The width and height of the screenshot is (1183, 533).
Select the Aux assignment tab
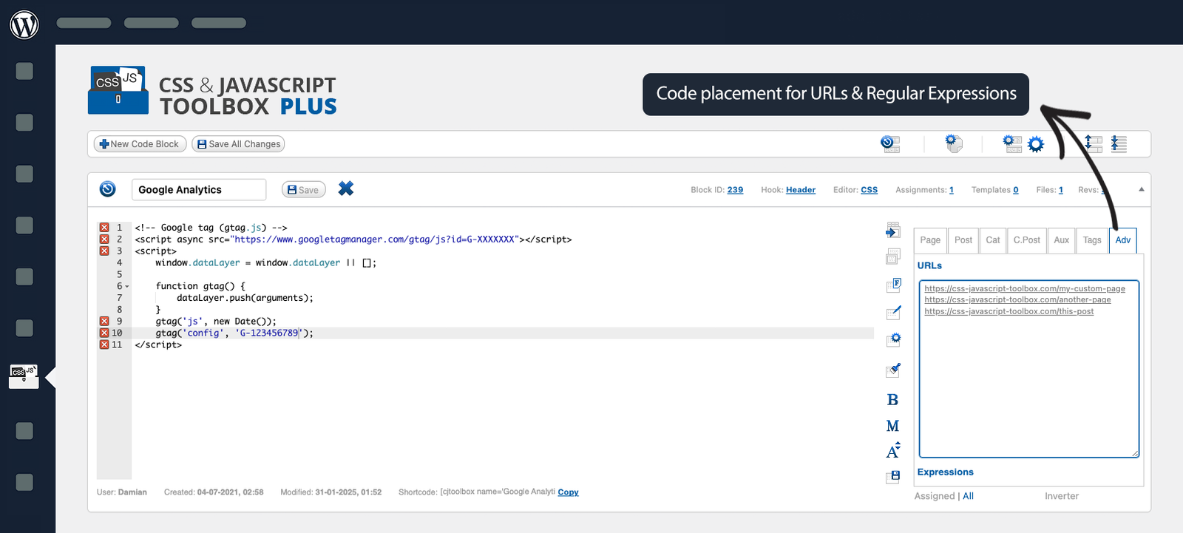click(1062, 240)
